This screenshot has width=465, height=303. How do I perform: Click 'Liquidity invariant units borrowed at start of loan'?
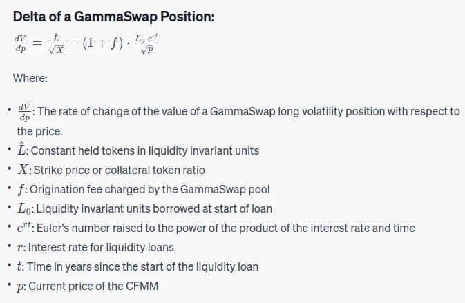click(154, 209)
